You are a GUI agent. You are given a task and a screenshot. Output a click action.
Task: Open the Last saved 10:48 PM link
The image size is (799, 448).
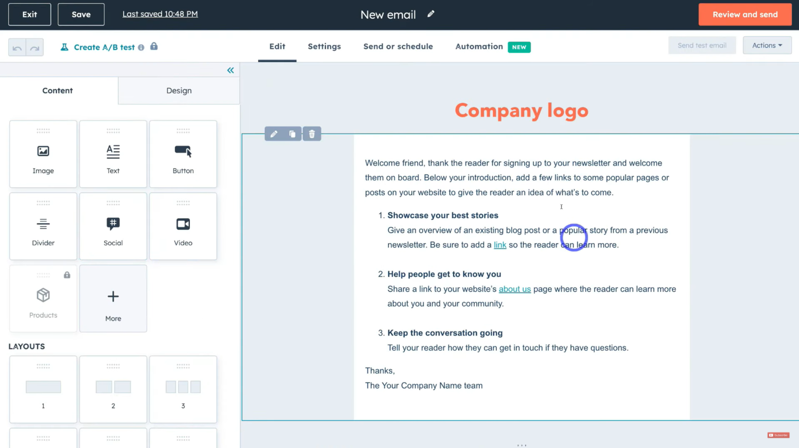tap(160, 14)
